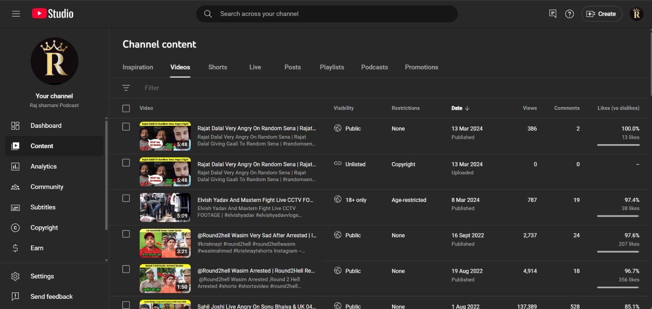Click globe icon on 16 Sept 2022 row
The image size is (652, 309).
pos(337,235)
